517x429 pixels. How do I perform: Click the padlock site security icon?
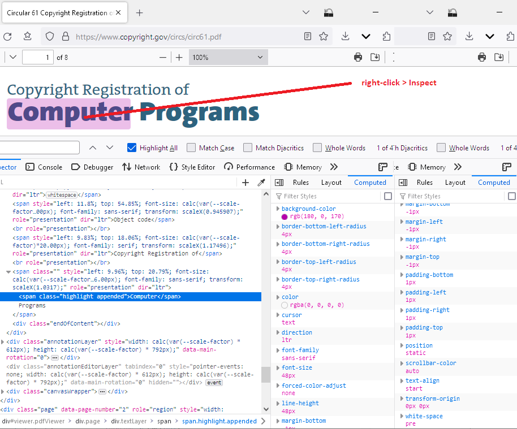(x=64, y=36)
